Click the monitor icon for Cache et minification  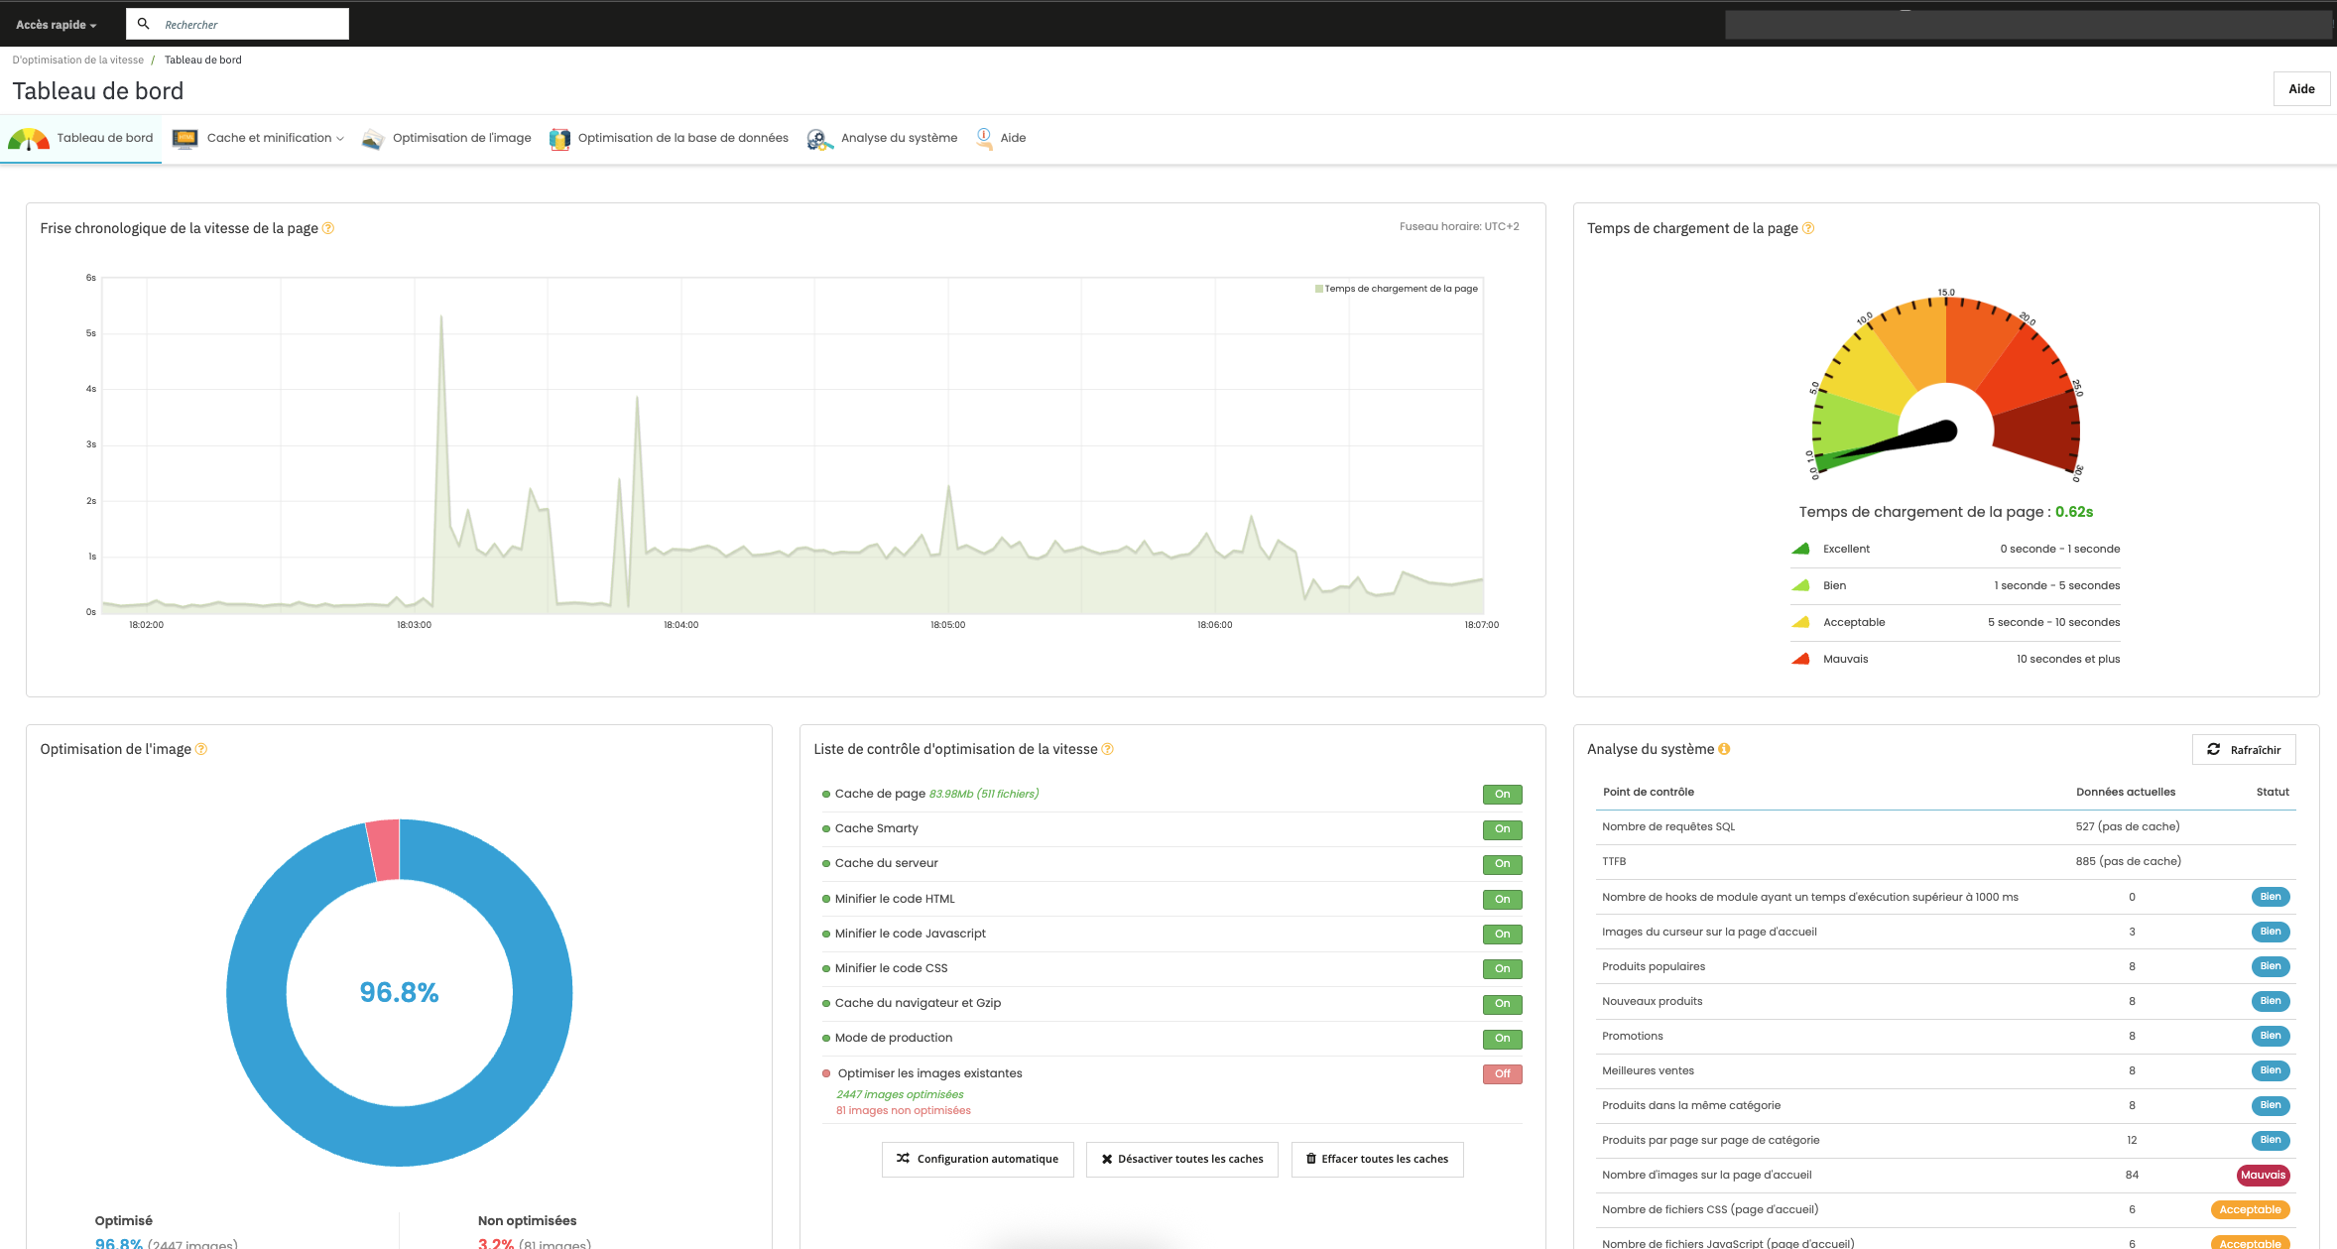pyautogui.click(x=184, y=139)
